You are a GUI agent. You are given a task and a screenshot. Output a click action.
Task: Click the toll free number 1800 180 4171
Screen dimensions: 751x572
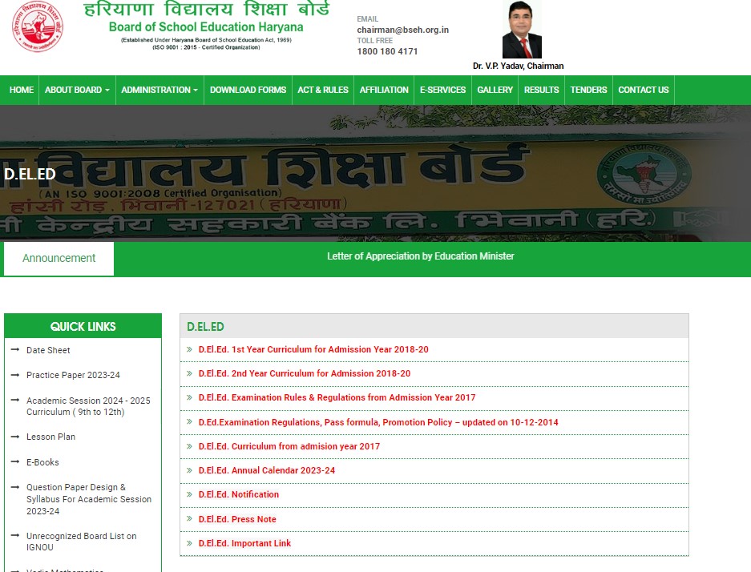387,51
